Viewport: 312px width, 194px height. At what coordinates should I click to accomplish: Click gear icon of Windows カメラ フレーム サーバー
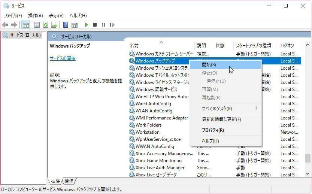click(132, 54)
